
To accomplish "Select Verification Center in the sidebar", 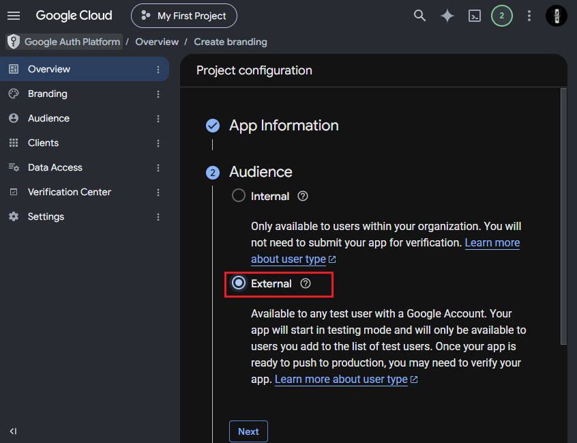I will tap(85, 192).
